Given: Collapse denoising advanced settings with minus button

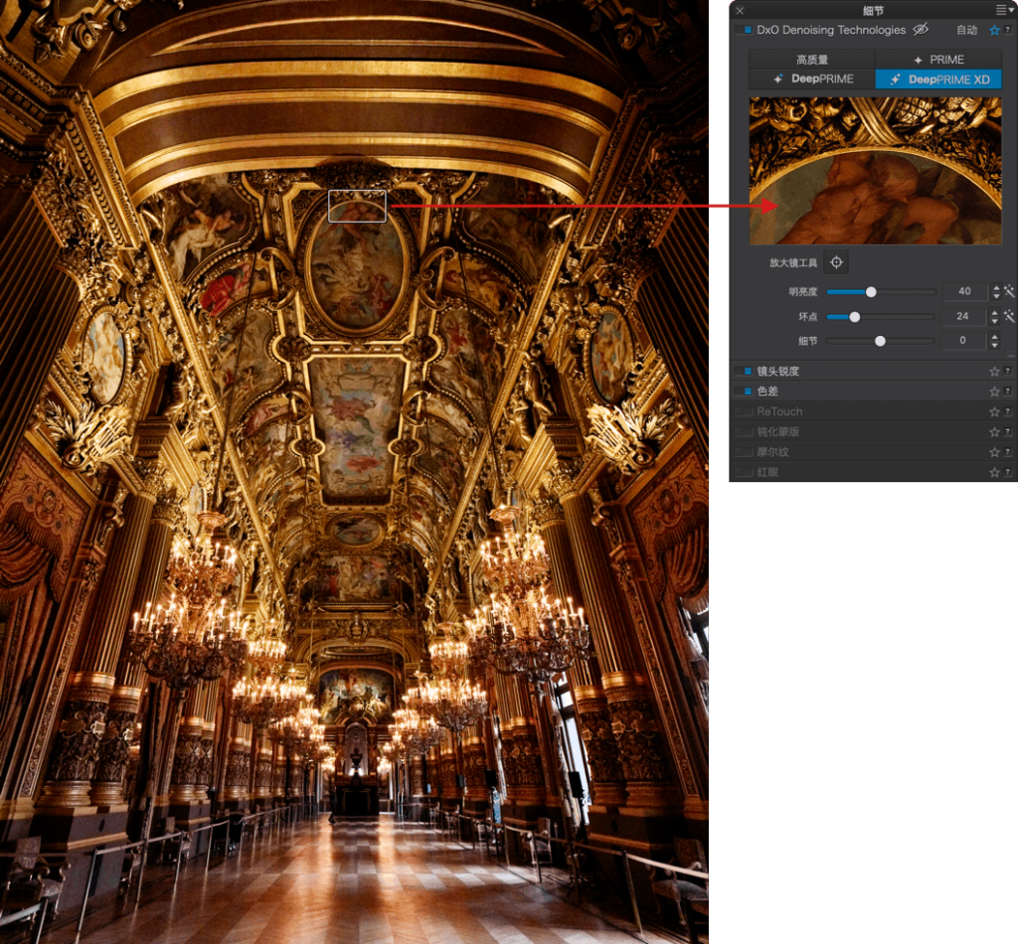Looking at the screenshot, I should (x=1010, y=355).
